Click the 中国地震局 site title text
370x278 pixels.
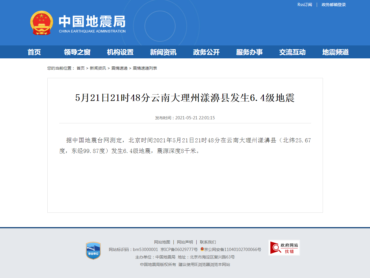(92, 22)
